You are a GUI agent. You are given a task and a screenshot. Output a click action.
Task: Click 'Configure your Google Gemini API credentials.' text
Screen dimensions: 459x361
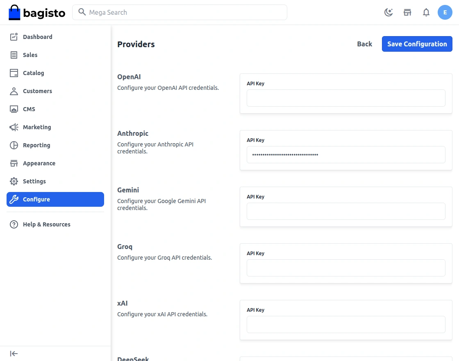pos(161,205)
